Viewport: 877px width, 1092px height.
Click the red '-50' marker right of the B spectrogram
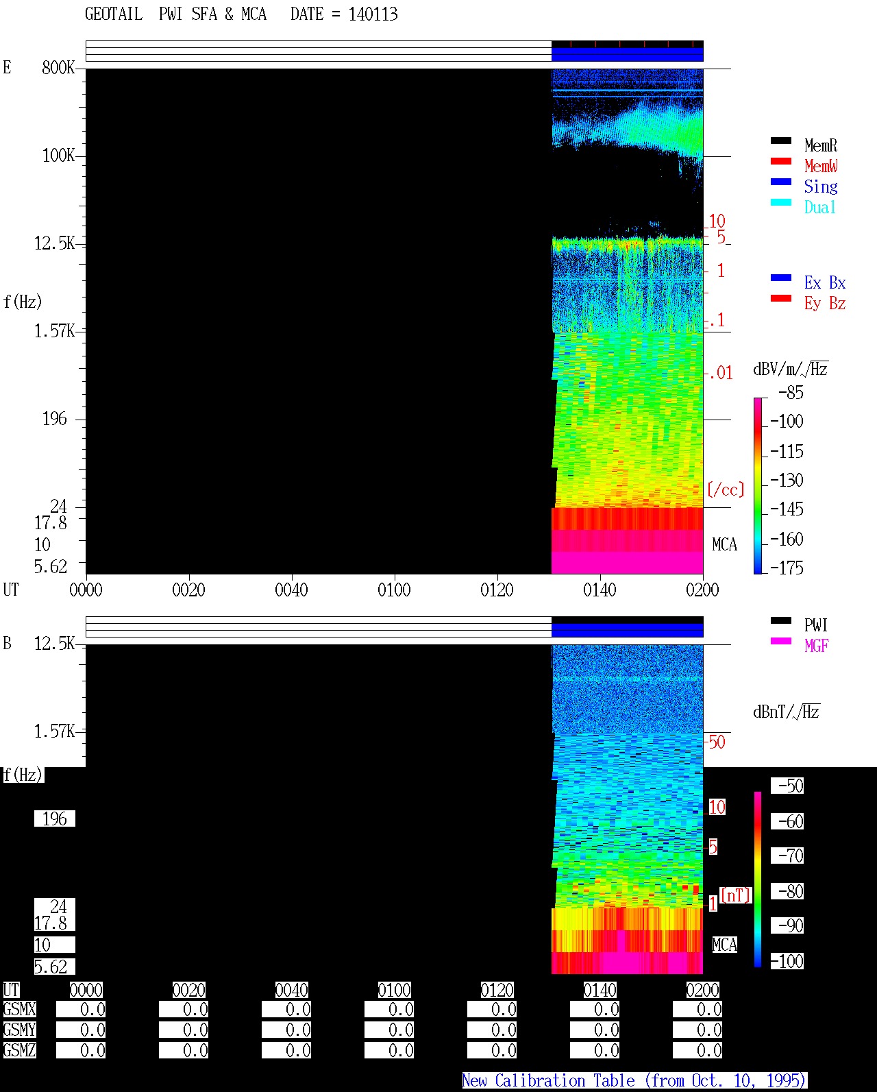715,742
